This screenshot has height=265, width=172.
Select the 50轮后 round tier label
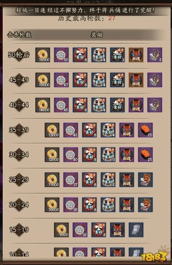coord(19,55)
